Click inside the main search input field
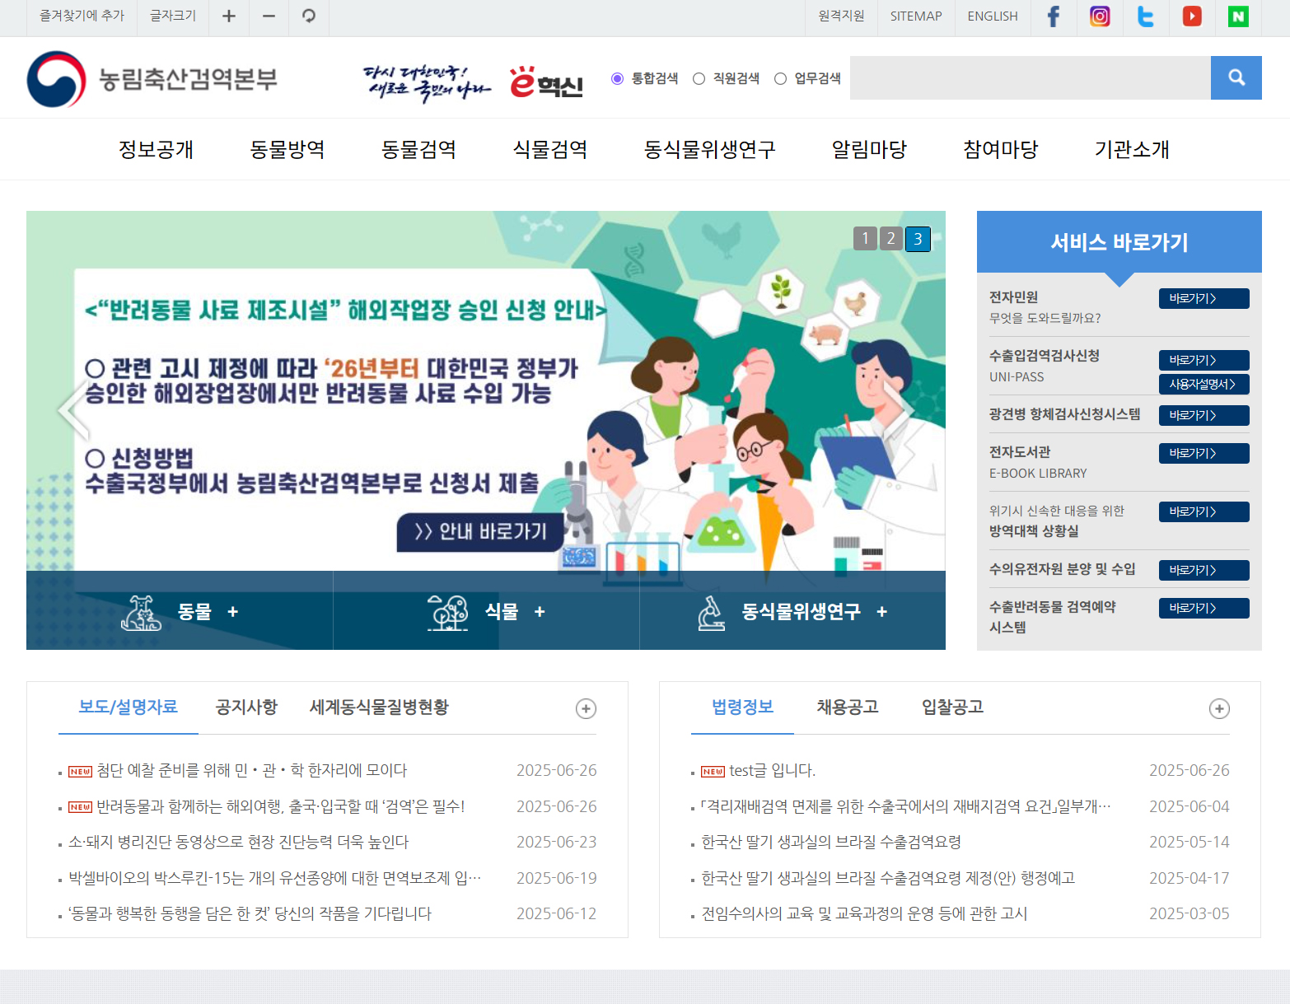The width and height of the screenshot is (1290, 1004). pyautogui.click(x=1030, y=77)
